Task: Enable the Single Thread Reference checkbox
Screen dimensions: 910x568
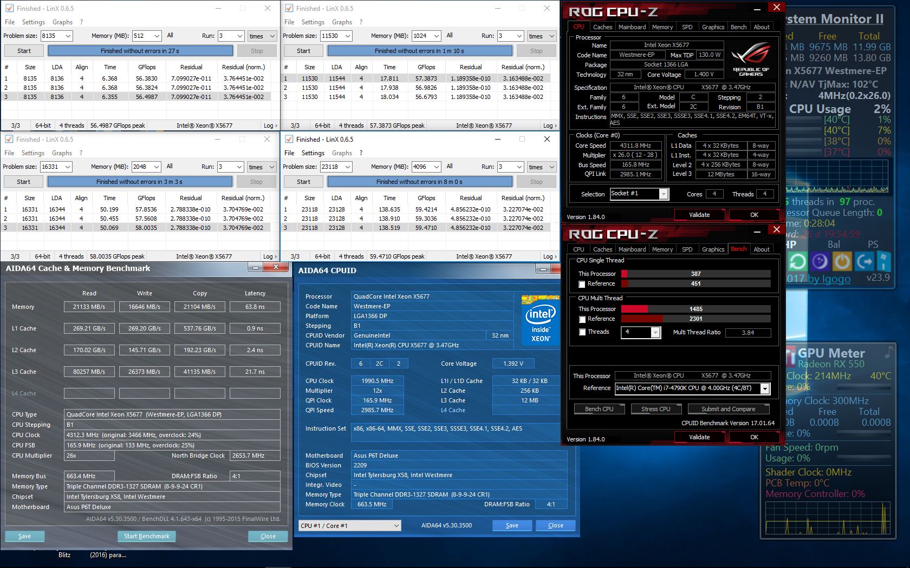Action: pyautogui.click(x=582, y=284)
